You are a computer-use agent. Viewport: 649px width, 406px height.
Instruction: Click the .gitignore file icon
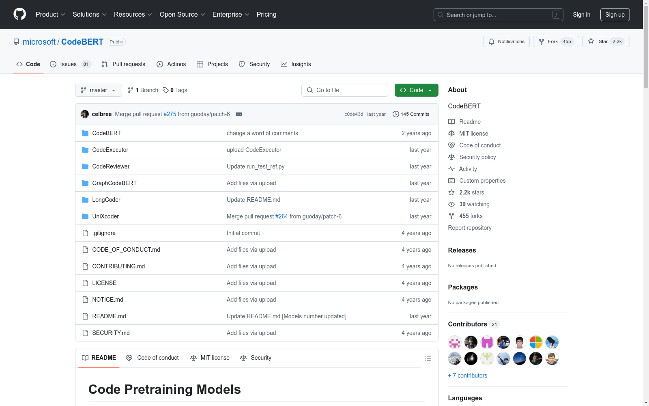pos(85,233)
